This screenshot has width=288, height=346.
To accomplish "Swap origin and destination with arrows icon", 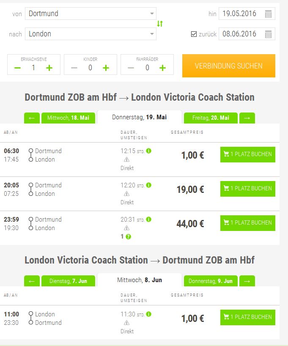I will pos(160,24).
